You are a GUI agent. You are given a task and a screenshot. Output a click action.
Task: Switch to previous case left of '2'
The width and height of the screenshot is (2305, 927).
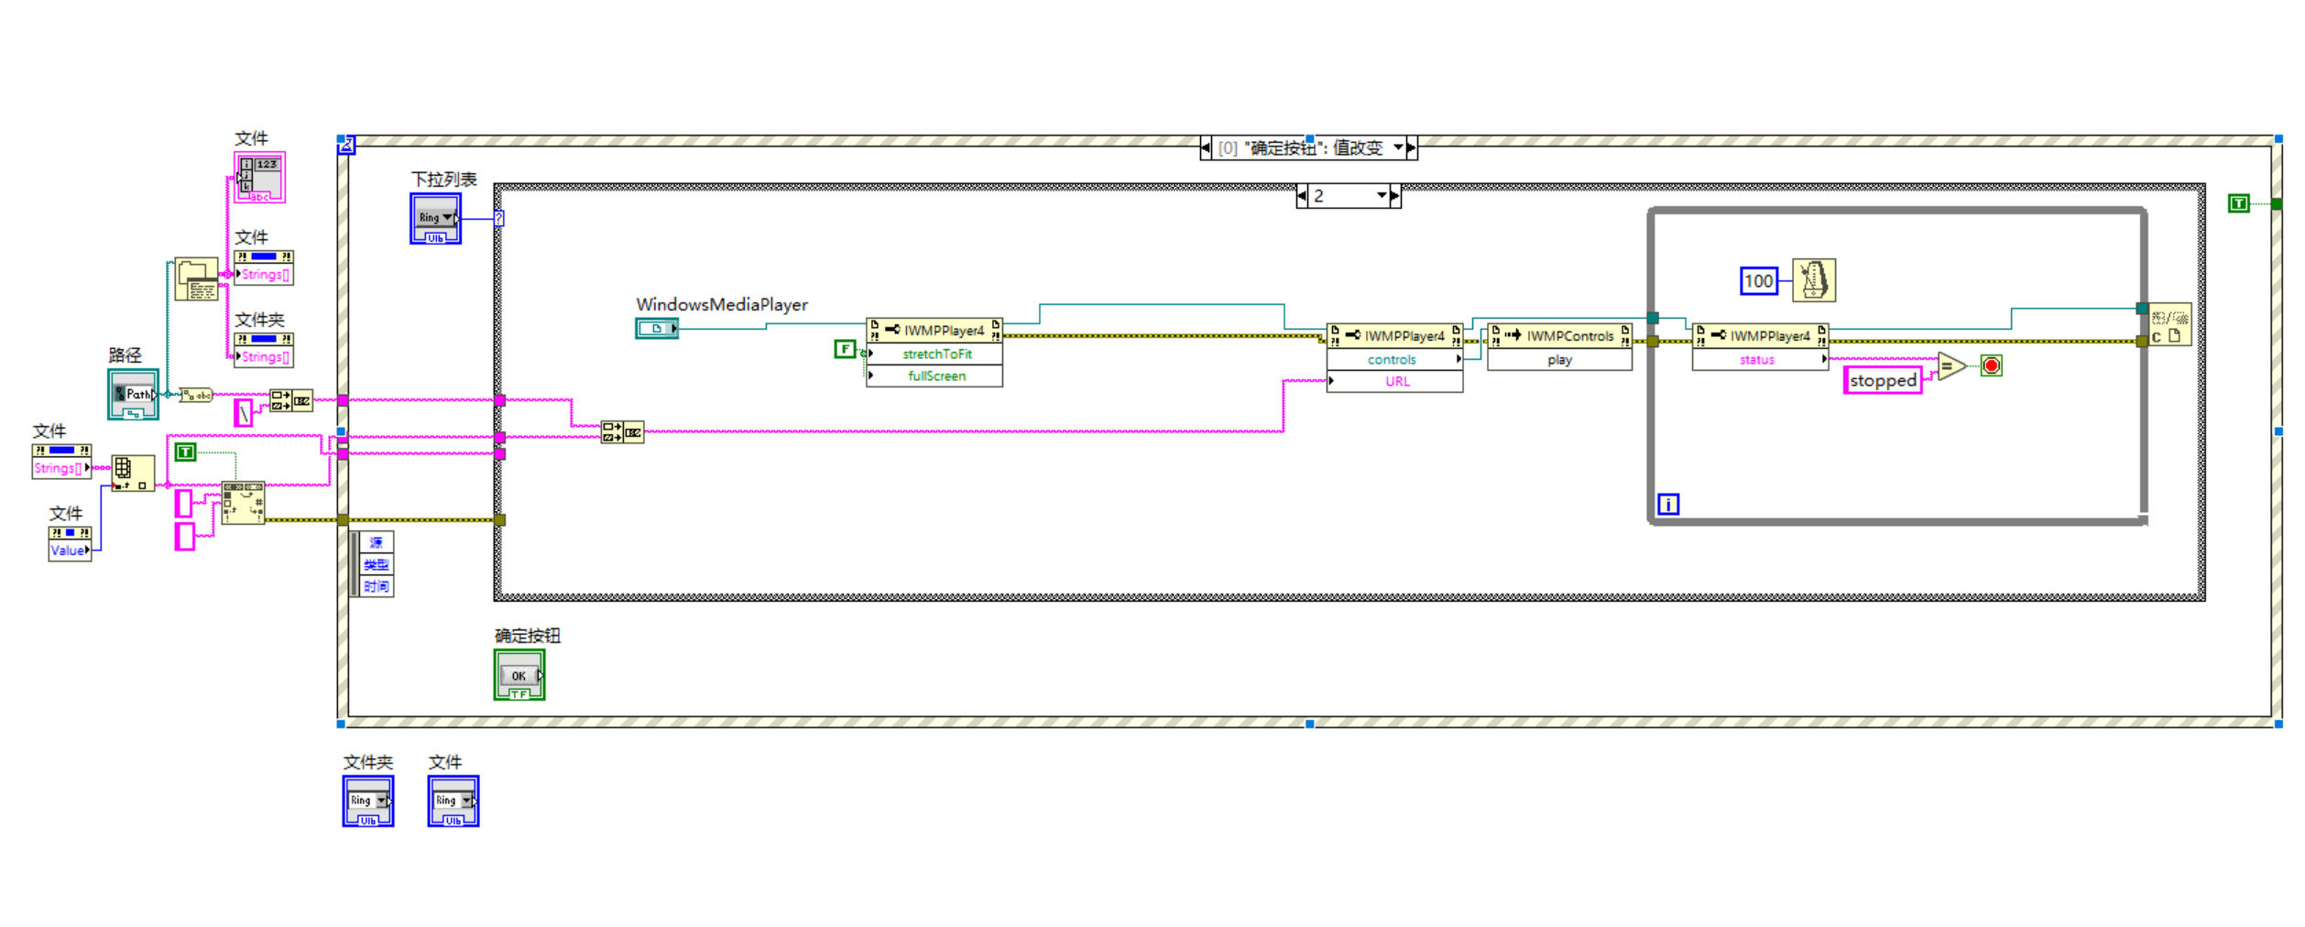(x=1302, y=196)
